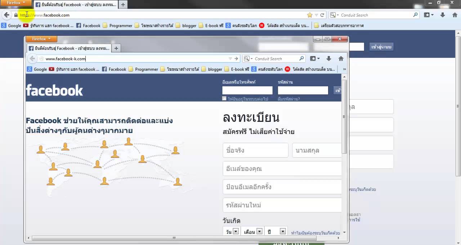This screenshot has height=245, width=461.
Task: Open the ปี year dropdown
Action: point(276,232)
